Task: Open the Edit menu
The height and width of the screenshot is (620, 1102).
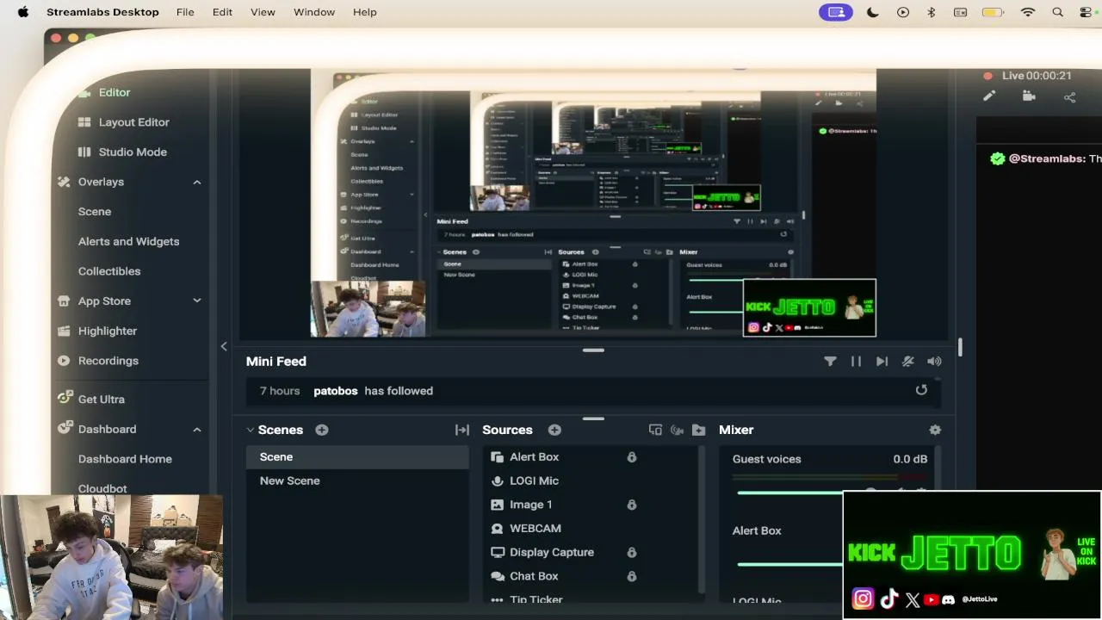Action: pyautogui.click(x=222, y=12)
